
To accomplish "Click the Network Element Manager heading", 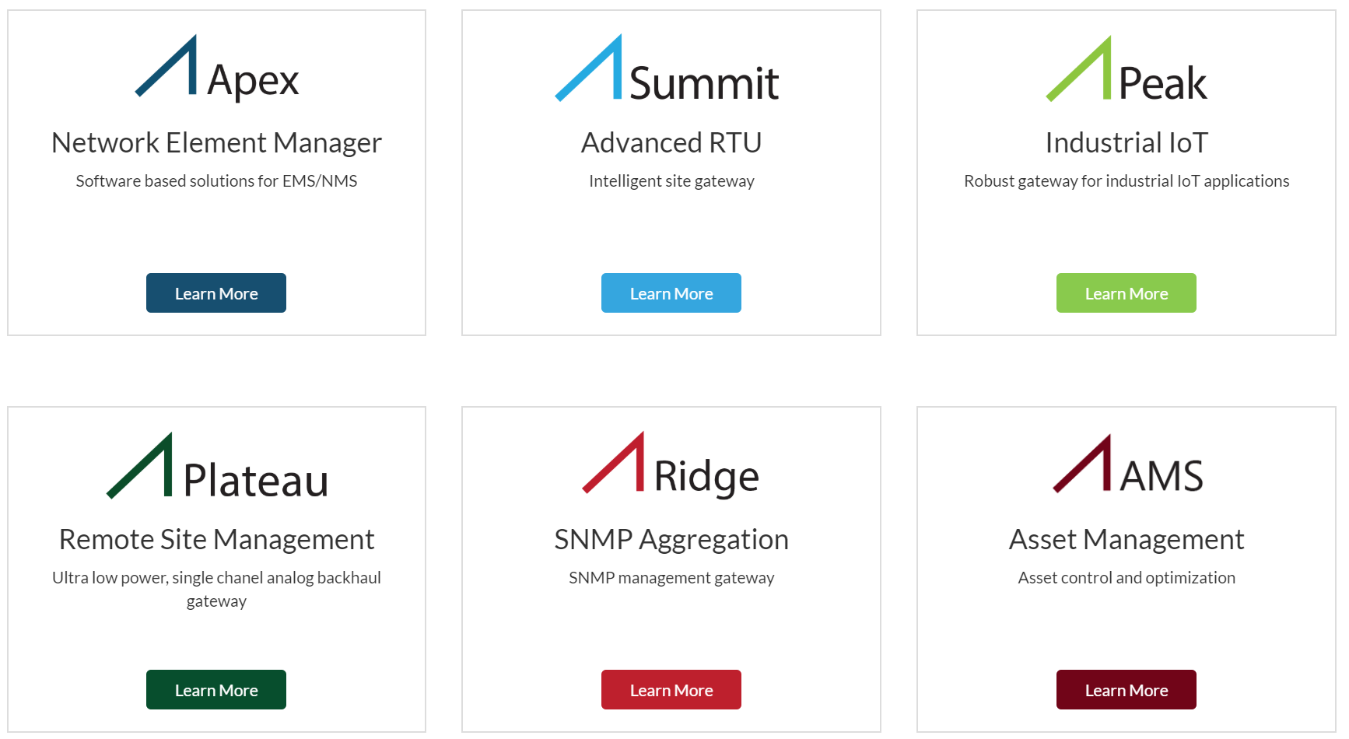I will (216, 143).
